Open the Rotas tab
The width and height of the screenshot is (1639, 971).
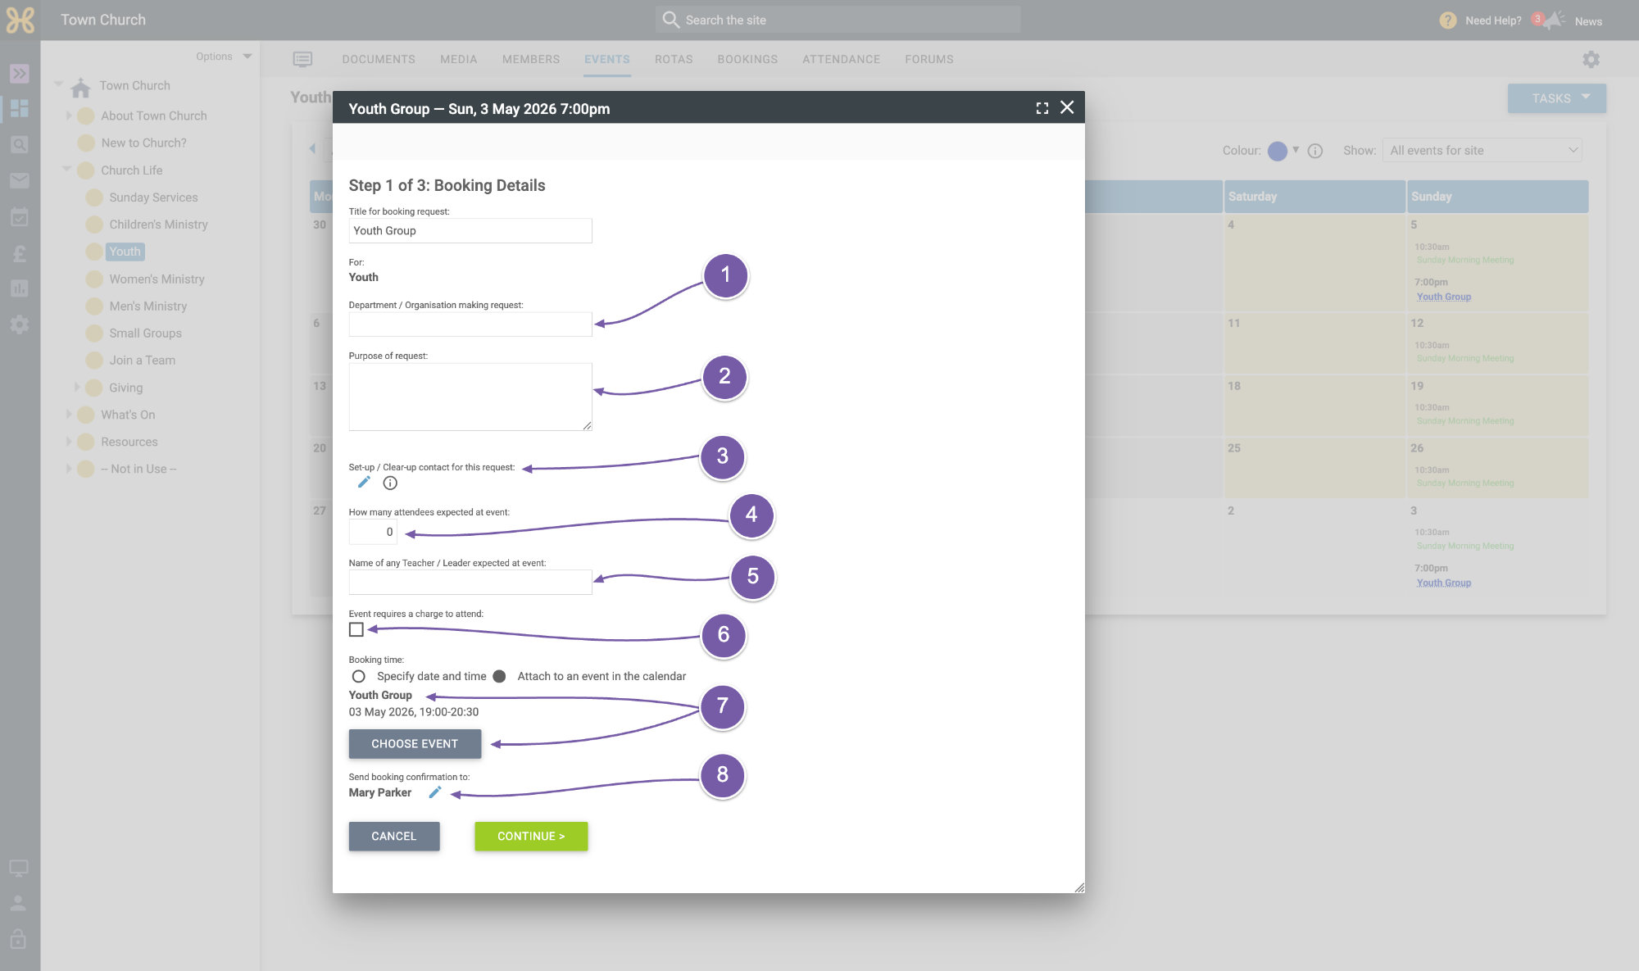(674, 59)
